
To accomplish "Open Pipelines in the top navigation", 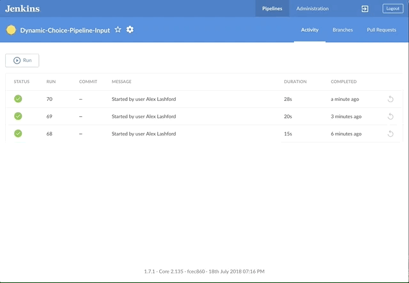I will 272,9.
